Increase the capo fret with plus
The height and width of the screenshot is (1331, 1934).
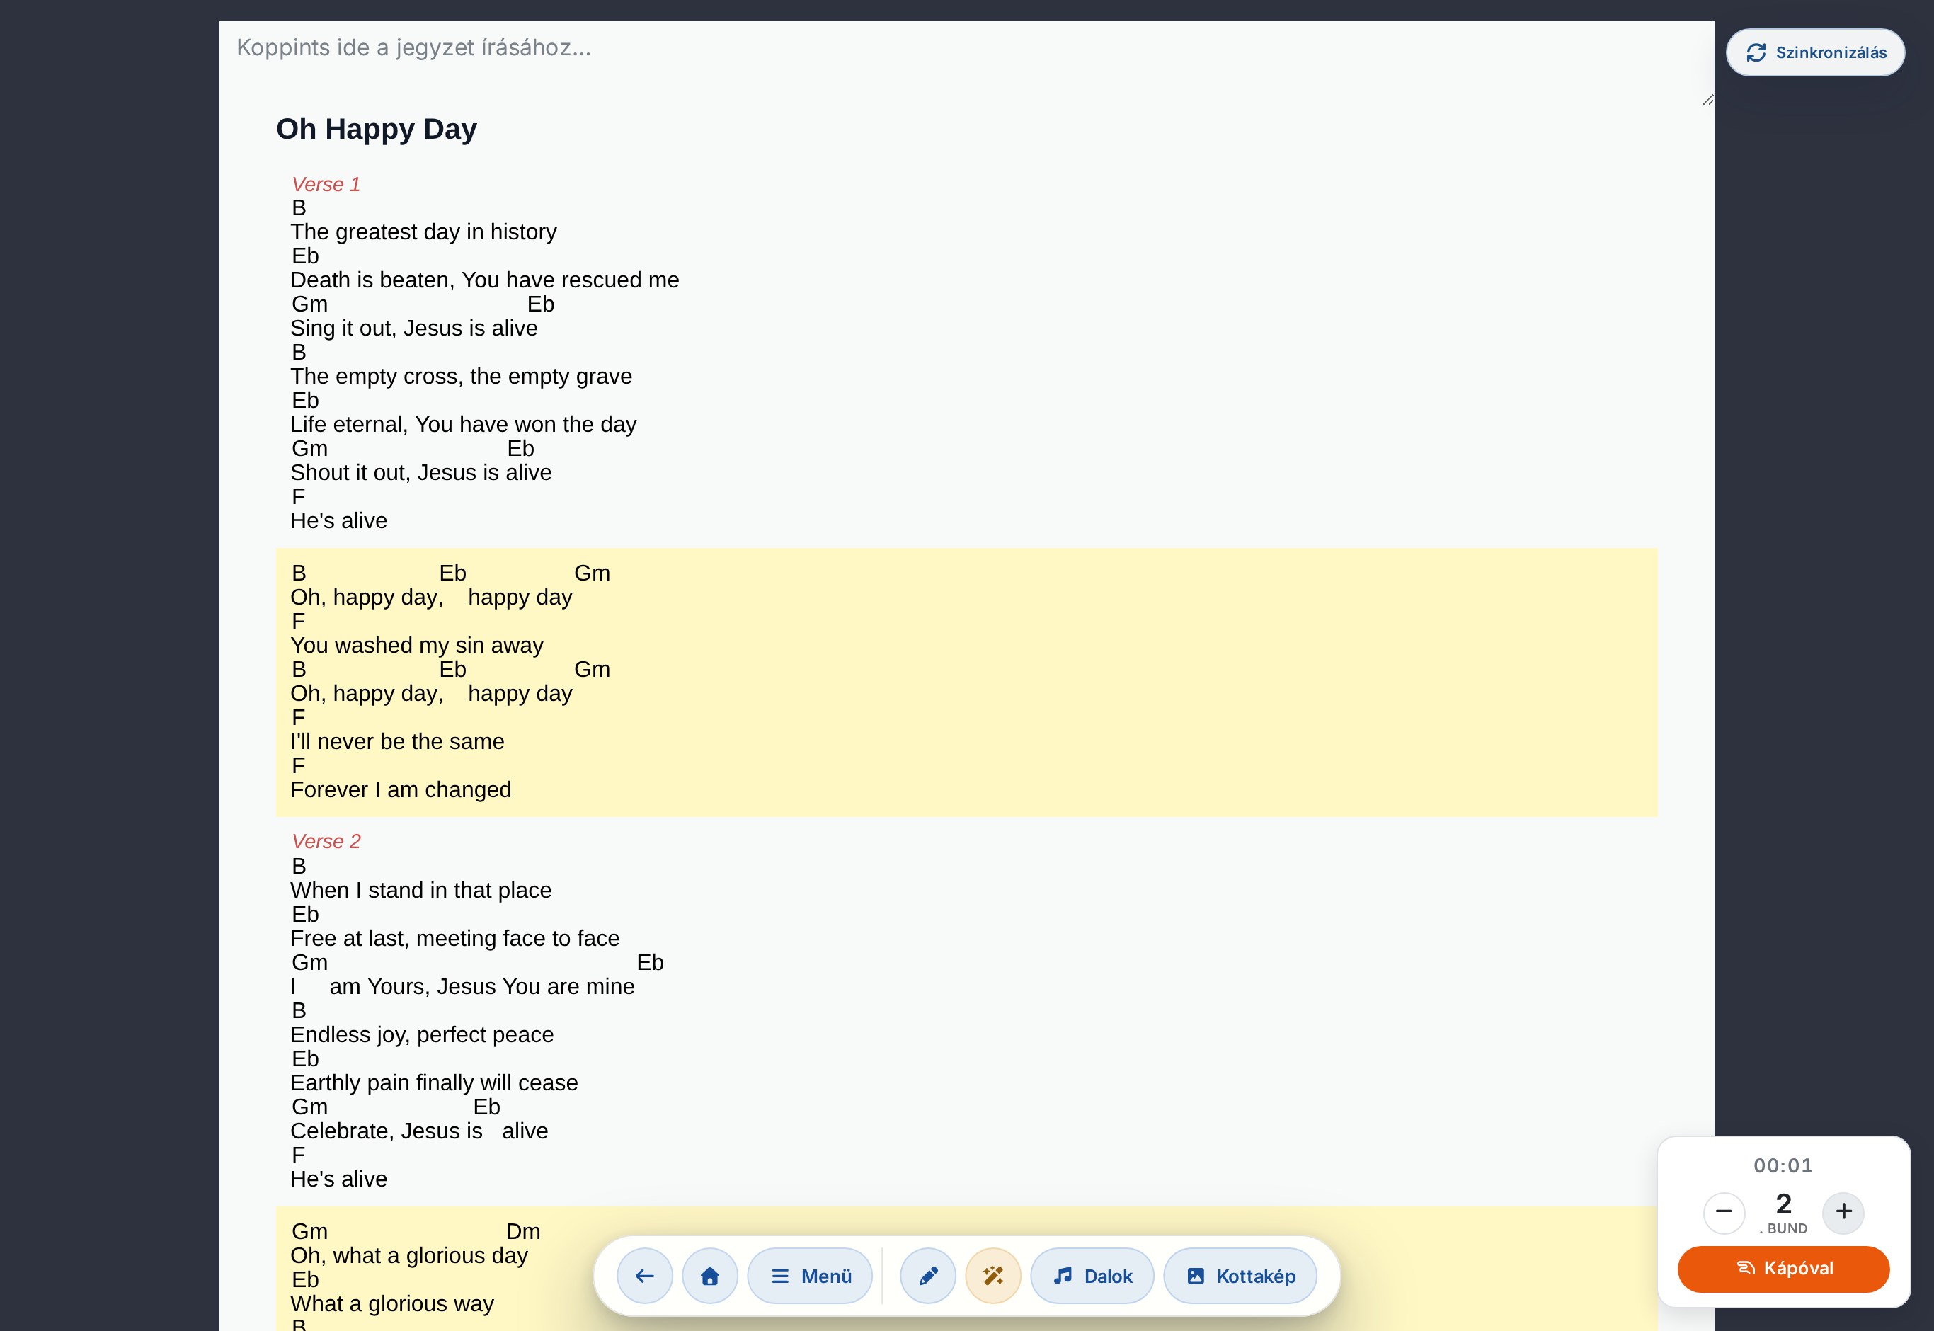click(1843, 1212)
